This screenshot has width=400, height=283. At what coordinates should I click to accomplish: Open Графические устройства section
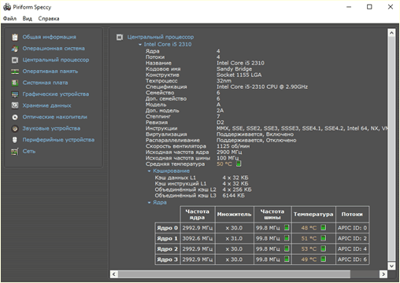56,94
